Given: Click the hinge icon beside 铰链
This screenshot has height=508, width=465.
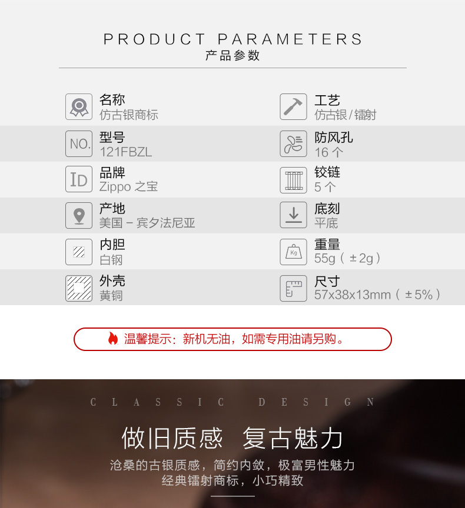Looking at the screenshot, I should coord(294,180).
